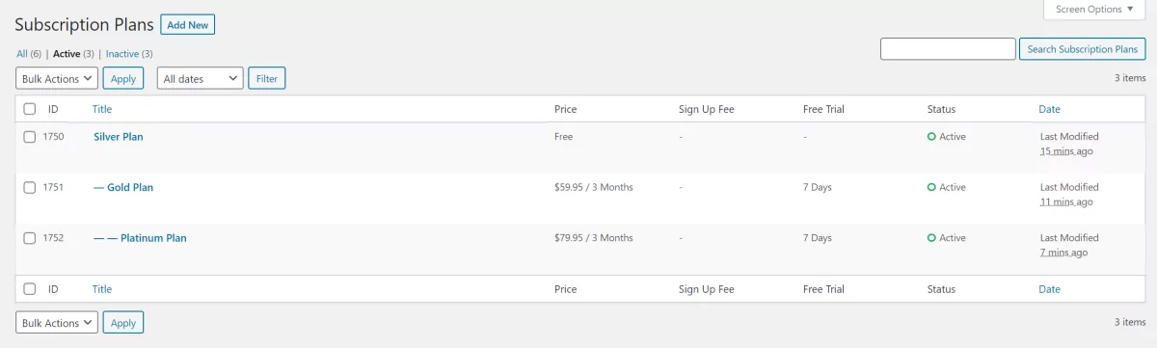Click the Active status circle for Gold Plan
Screen dimensions: 1157x348
coord(931,187)
